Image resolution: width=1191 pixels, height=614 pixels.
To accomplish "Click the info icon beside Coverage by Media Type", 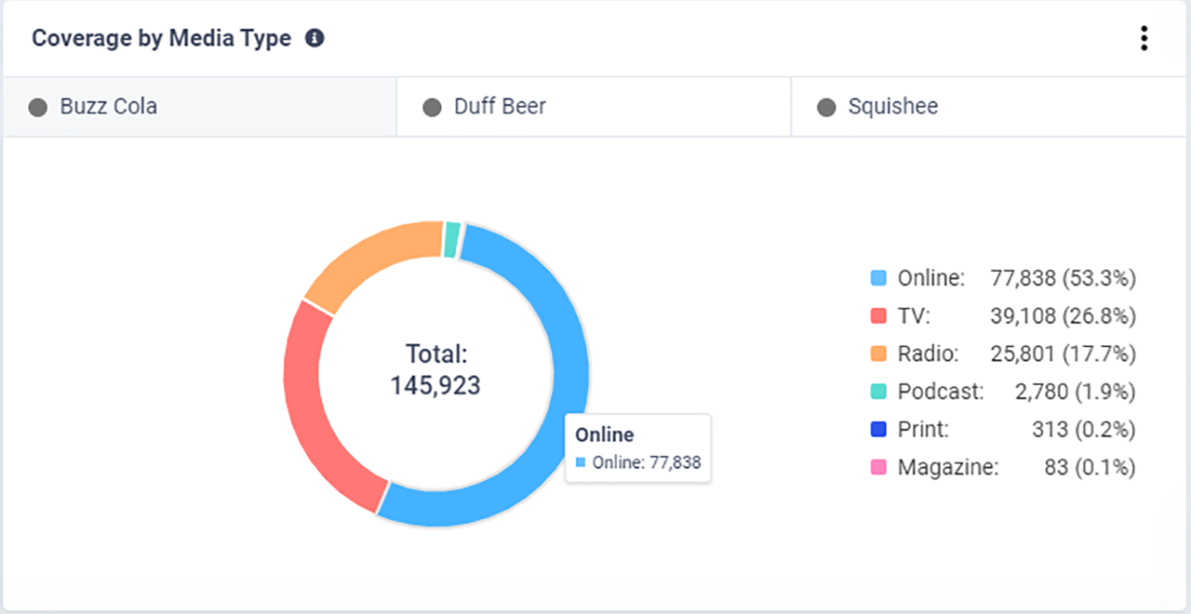I will pyautogui.click(x=315, y=38).
